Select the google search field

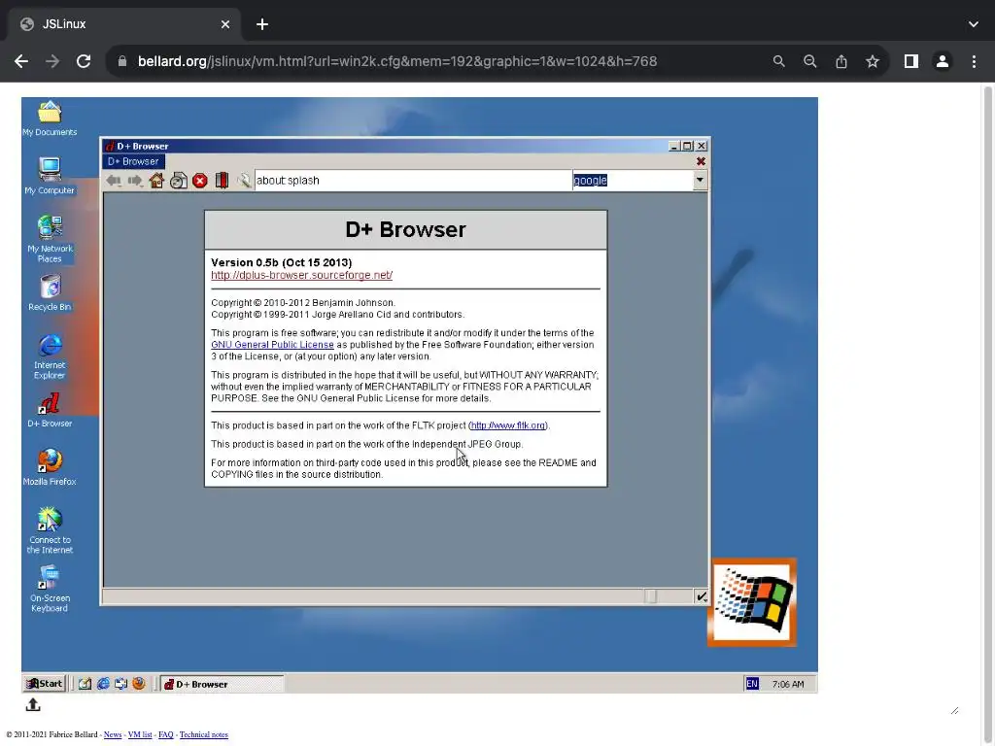coord(633,181)
